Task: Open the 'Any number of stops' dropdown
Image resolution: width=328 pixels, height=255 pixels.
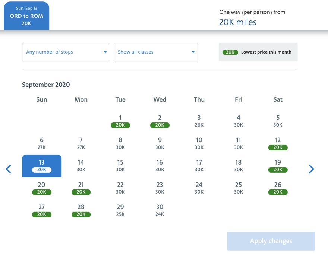Action: 66,52
